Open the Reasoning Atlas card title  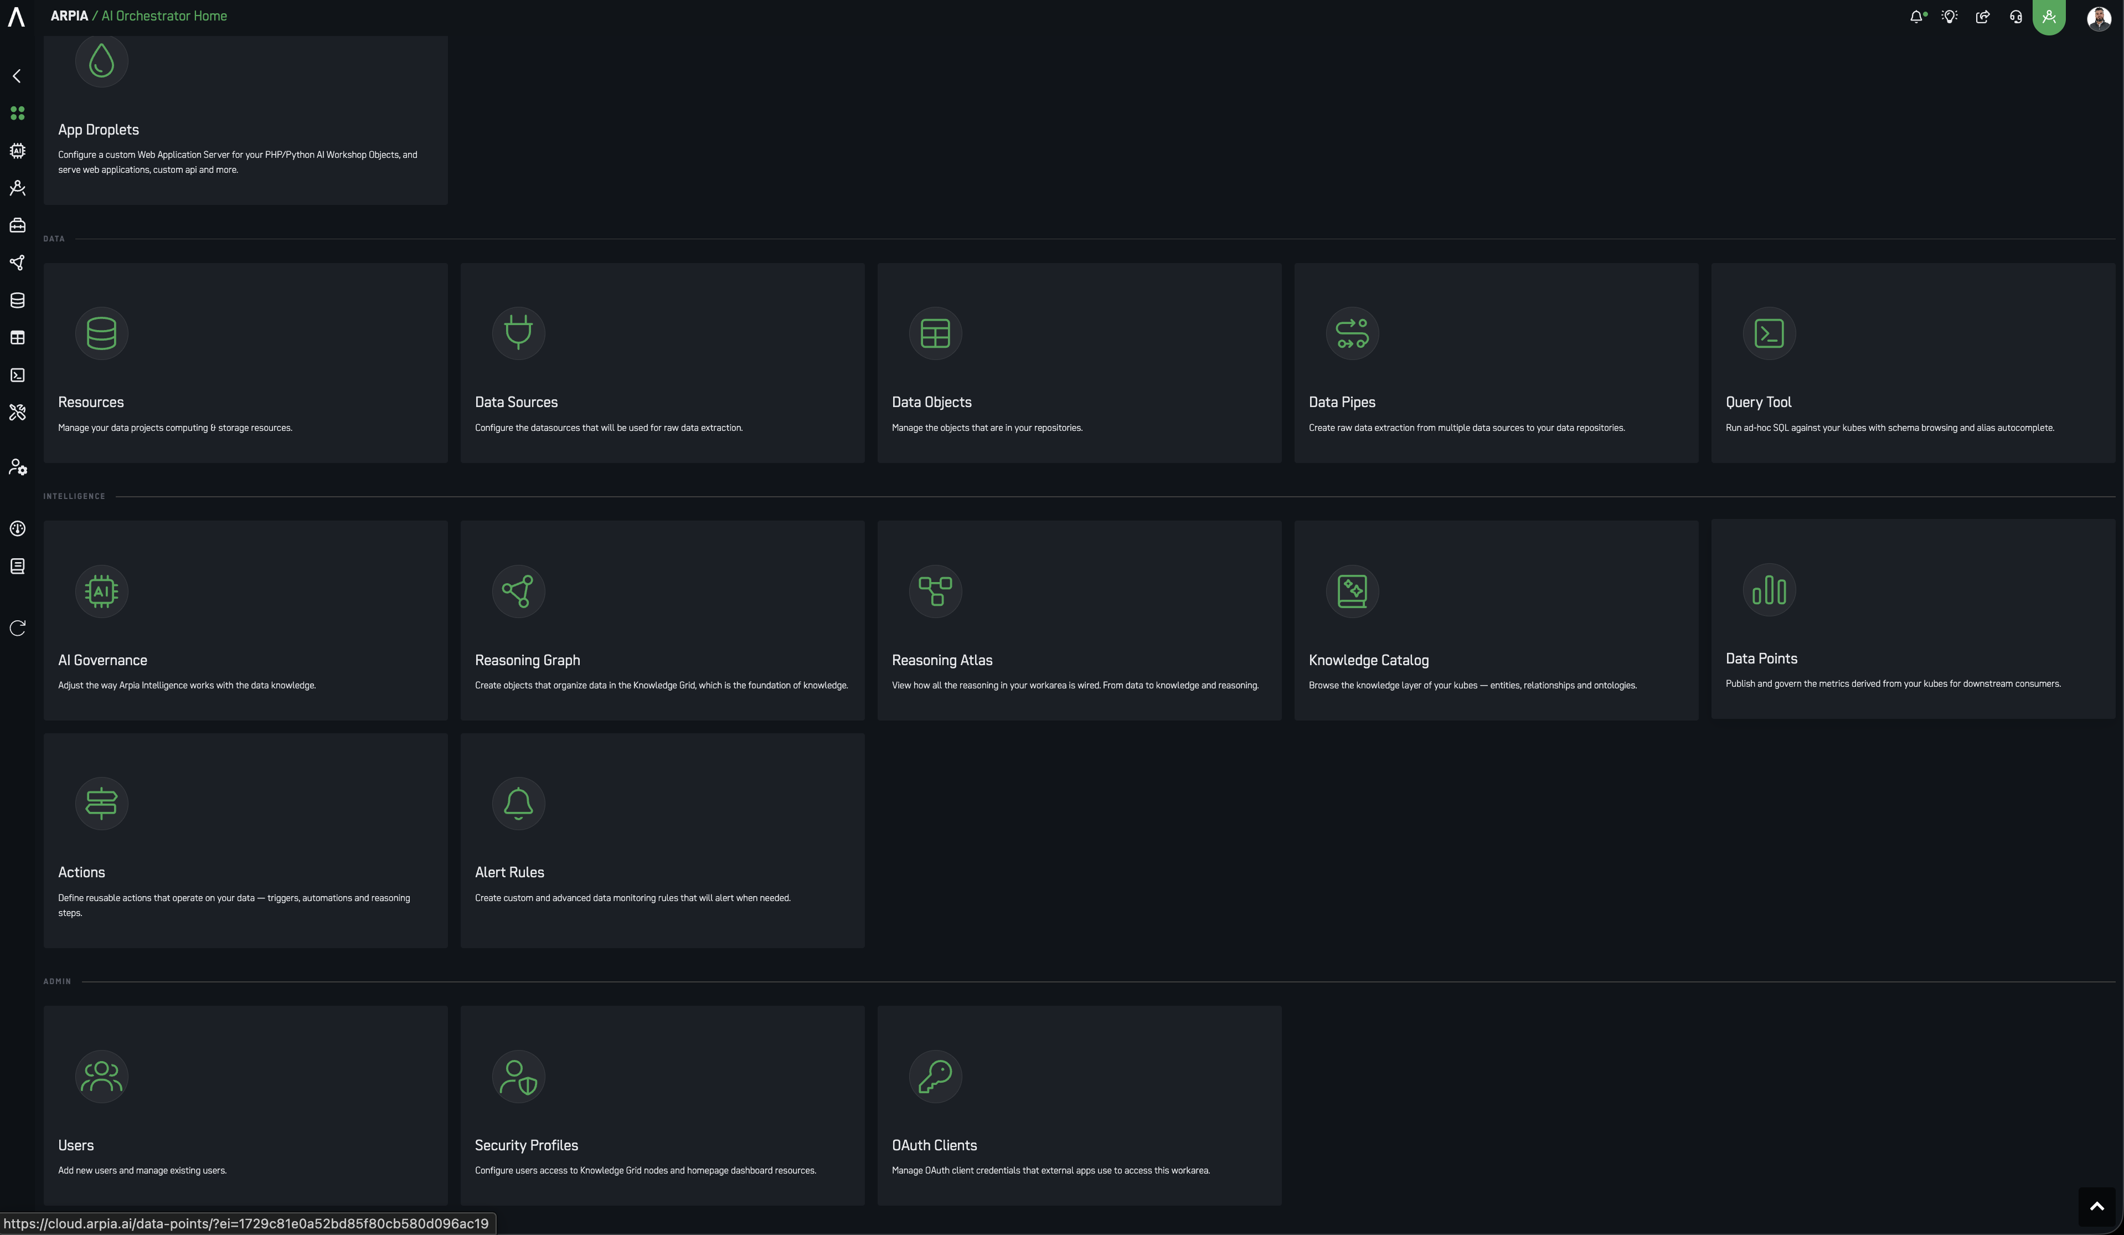(942, 660)
